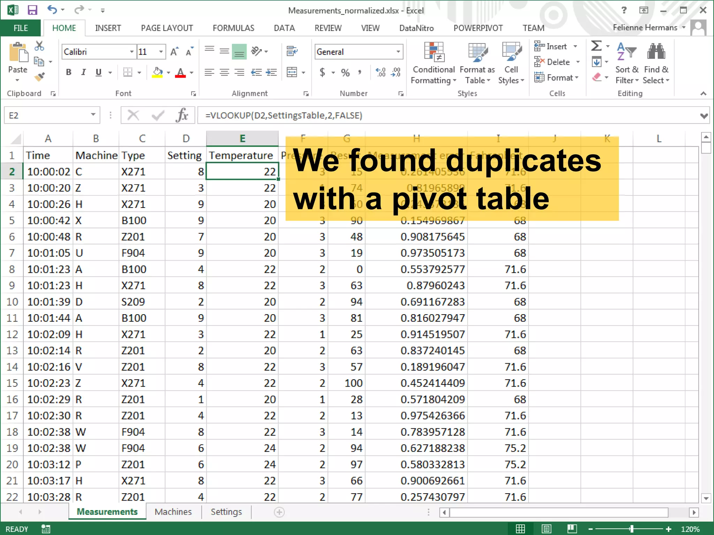Click the Format Painter brush icon

coord(39,76)
